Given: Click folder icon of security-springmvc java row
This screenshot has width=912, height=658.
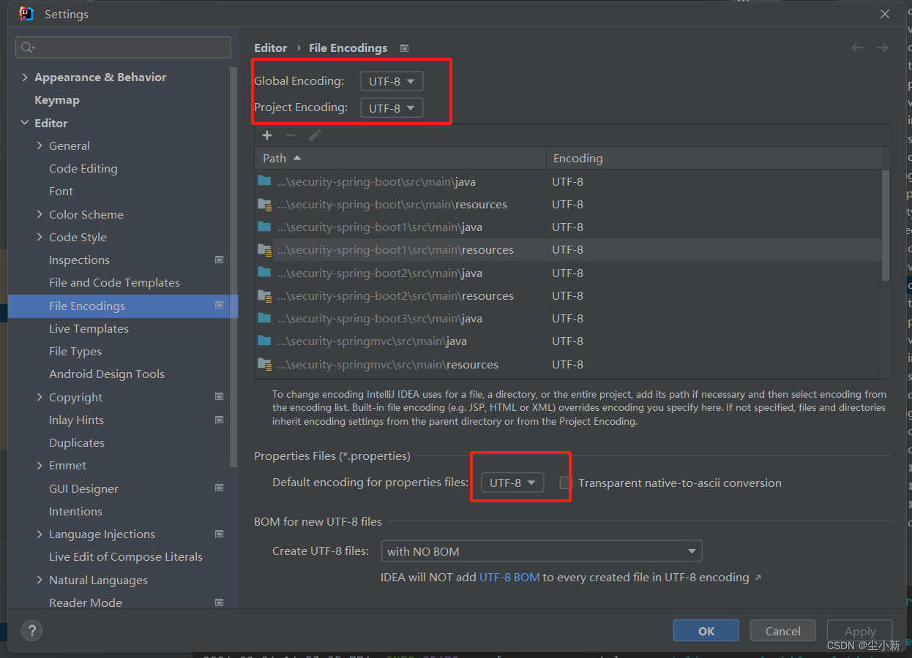Looking at the screenshot, I should point(264,341).
